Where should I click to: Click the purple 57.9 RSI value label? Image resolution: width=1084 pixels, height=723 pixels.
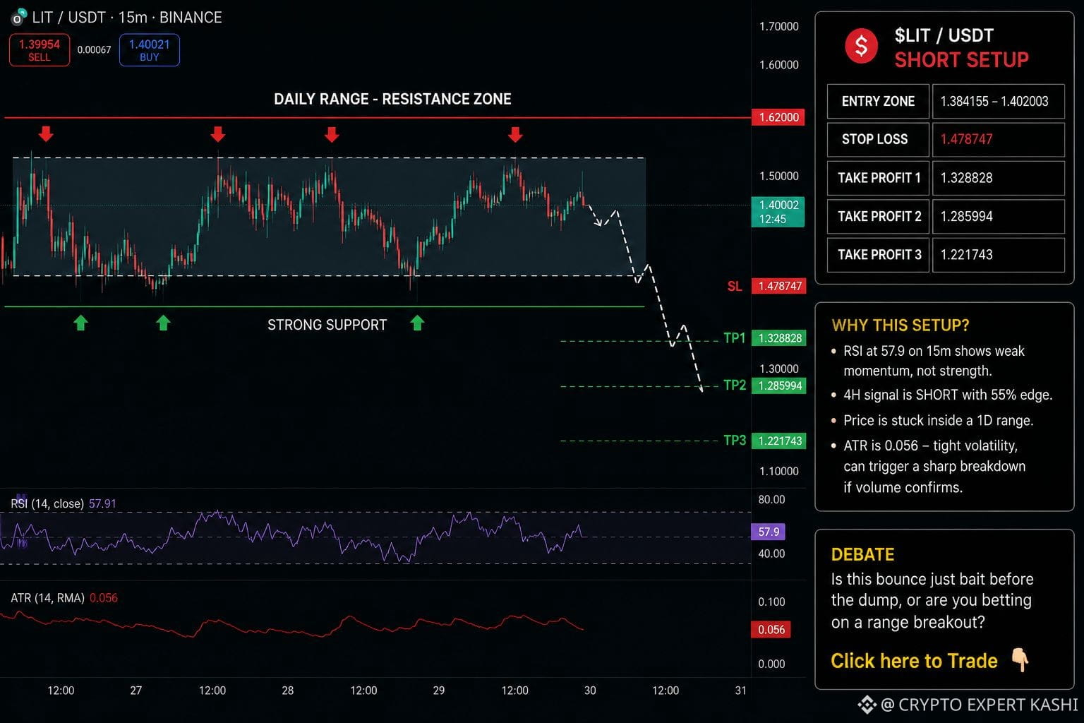tap(769, 532)
